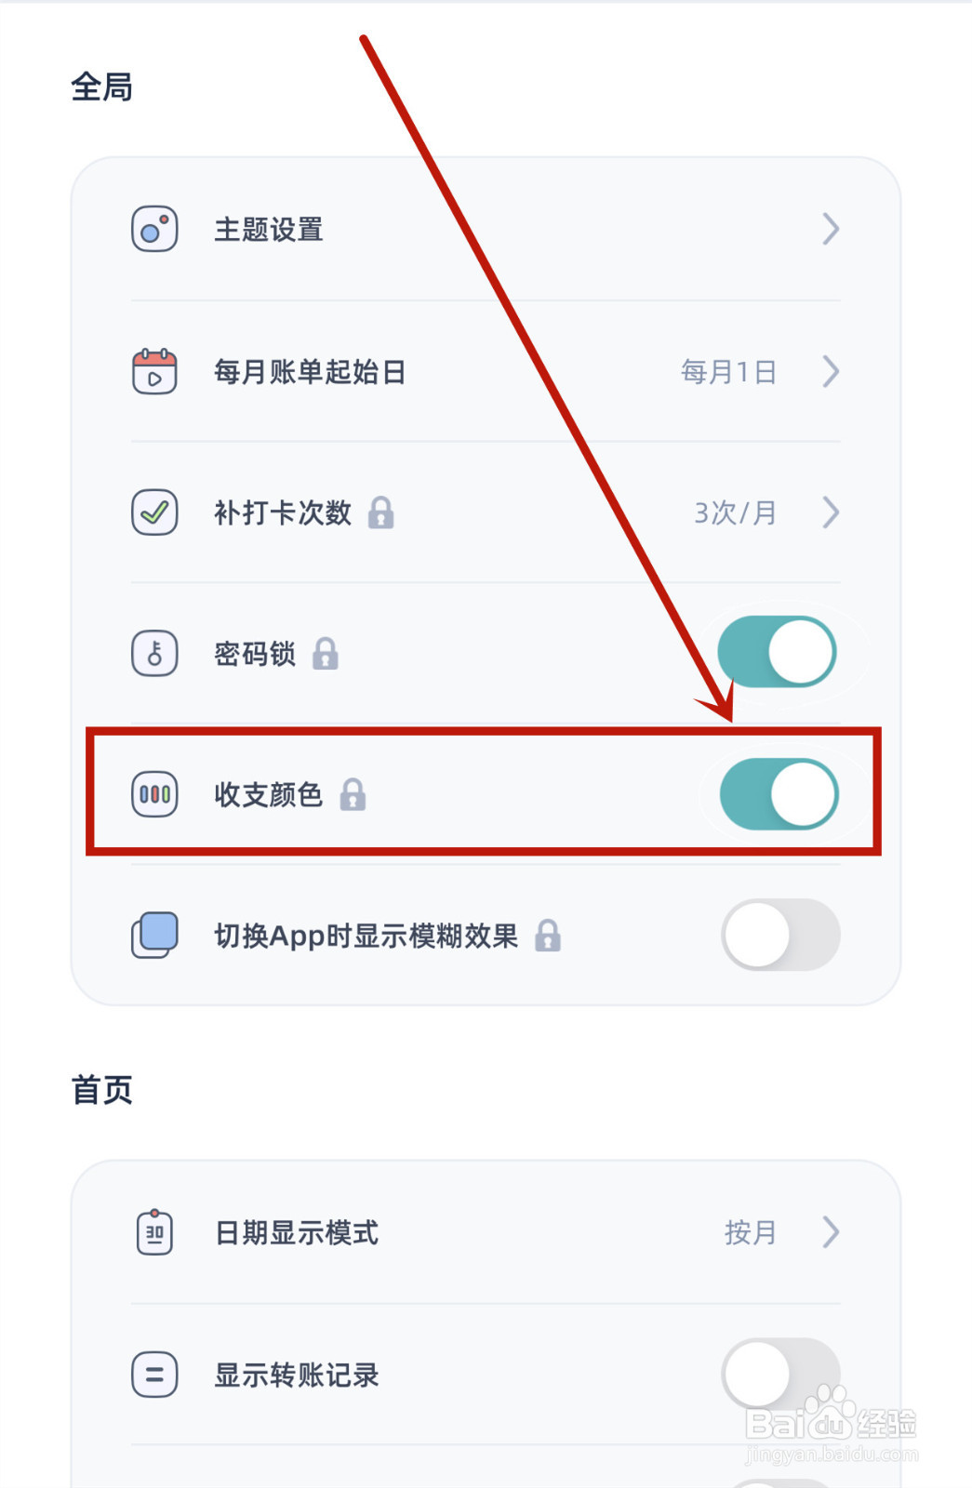The height and width of the screenshot is (1488, 972).
Task: Click the calendar icon for 每月账单起始日
Action: pyautogui.click(x=154, y=371)
